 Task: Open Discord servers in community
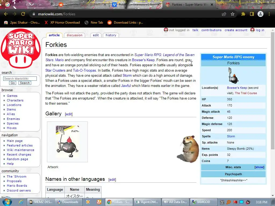coord(19,190)
